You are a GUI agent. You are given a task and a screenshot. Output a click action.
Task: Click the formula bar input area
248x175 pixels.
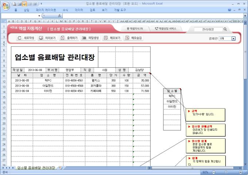[x=153, y=16]
